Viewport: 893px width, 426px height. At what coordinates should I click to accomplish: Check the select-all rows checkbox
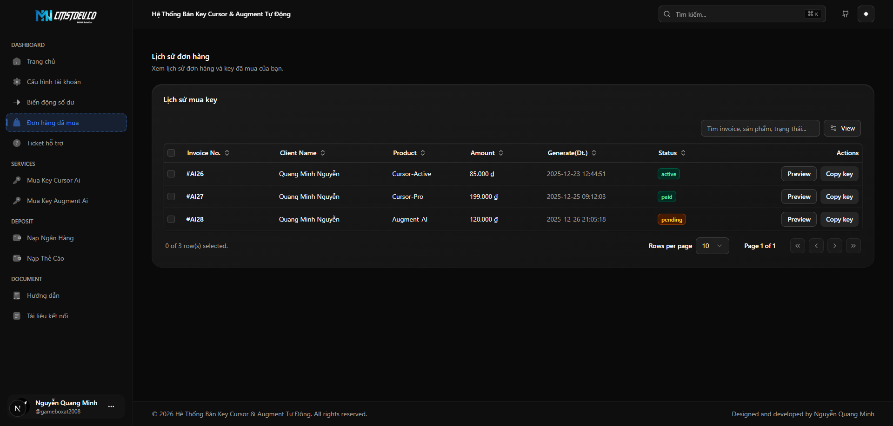pyautogui.click(x=171, y=153)
